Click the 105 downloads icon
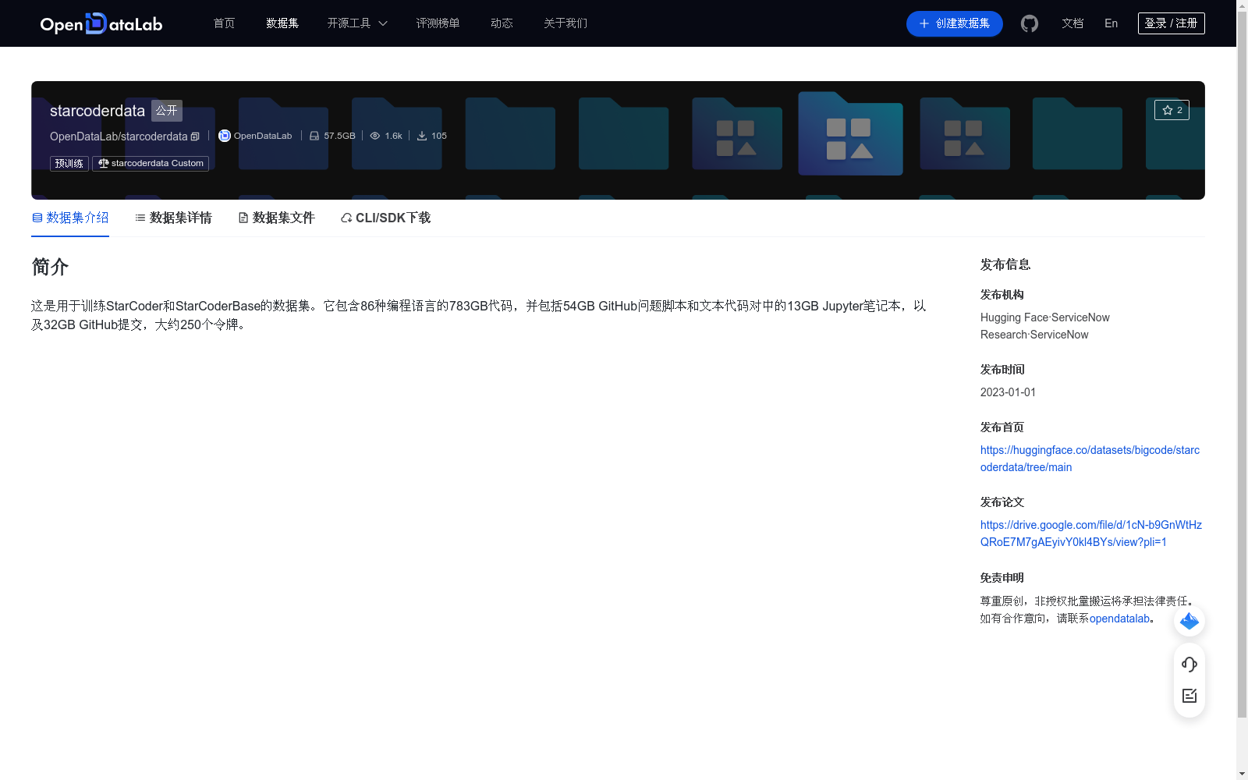The image size is (1248, 780). (422, 136)
